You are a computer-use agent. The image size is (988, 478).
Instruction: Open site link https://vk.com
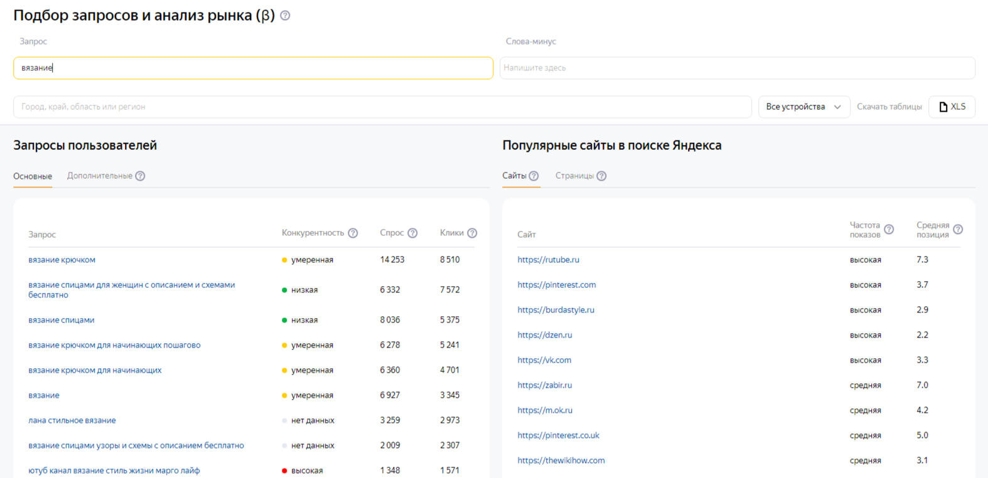click(x=544, y=360)
